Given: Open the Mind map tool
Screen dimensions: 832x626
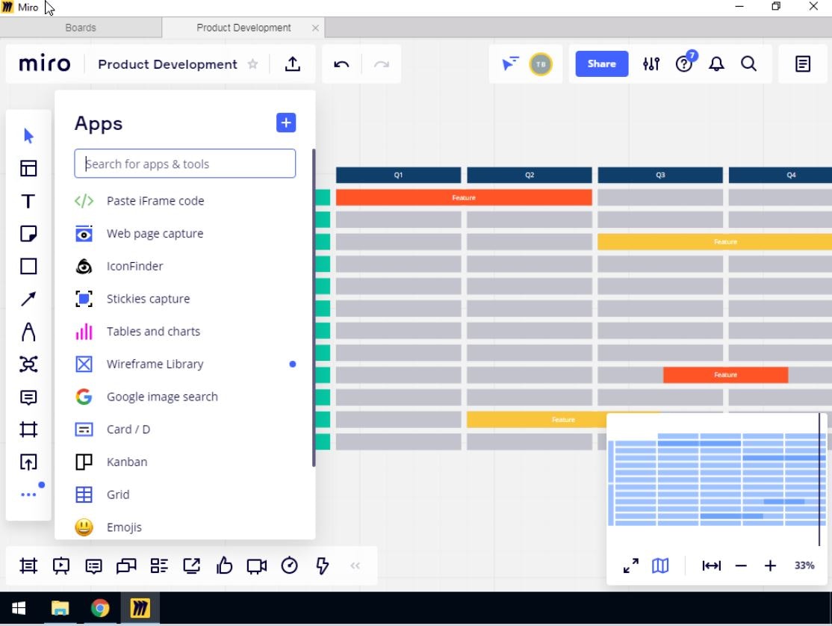Looking at the screenshot, I should coord(28,365).
